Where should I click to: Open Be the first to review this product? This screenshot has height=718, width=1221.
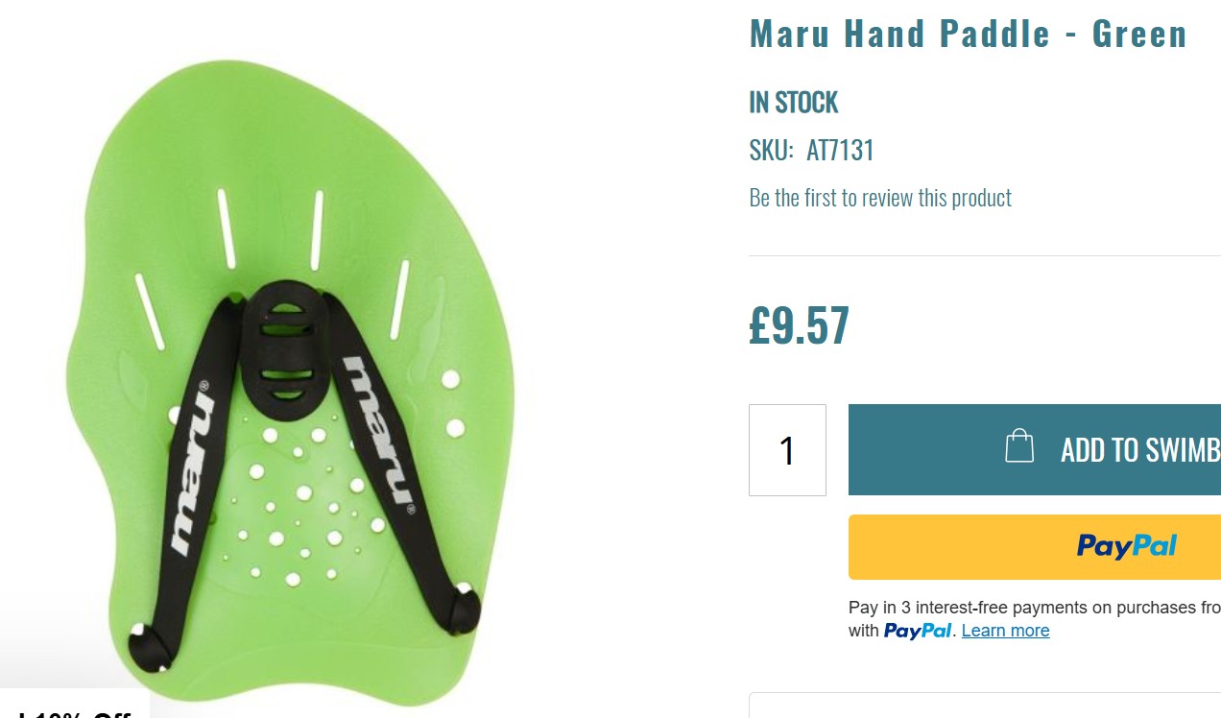880,198
